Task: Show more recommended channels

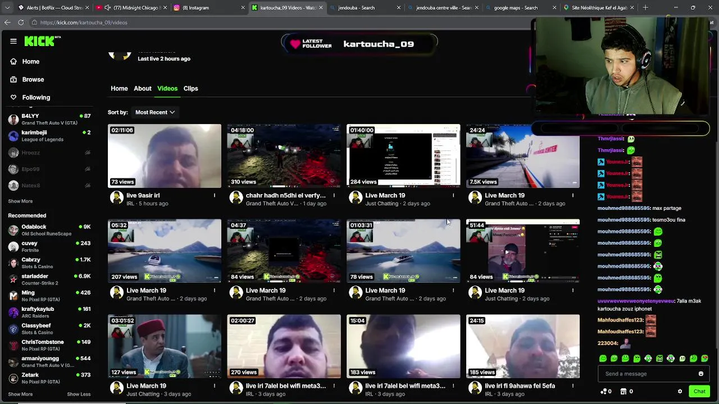Action: click(20, 394)
